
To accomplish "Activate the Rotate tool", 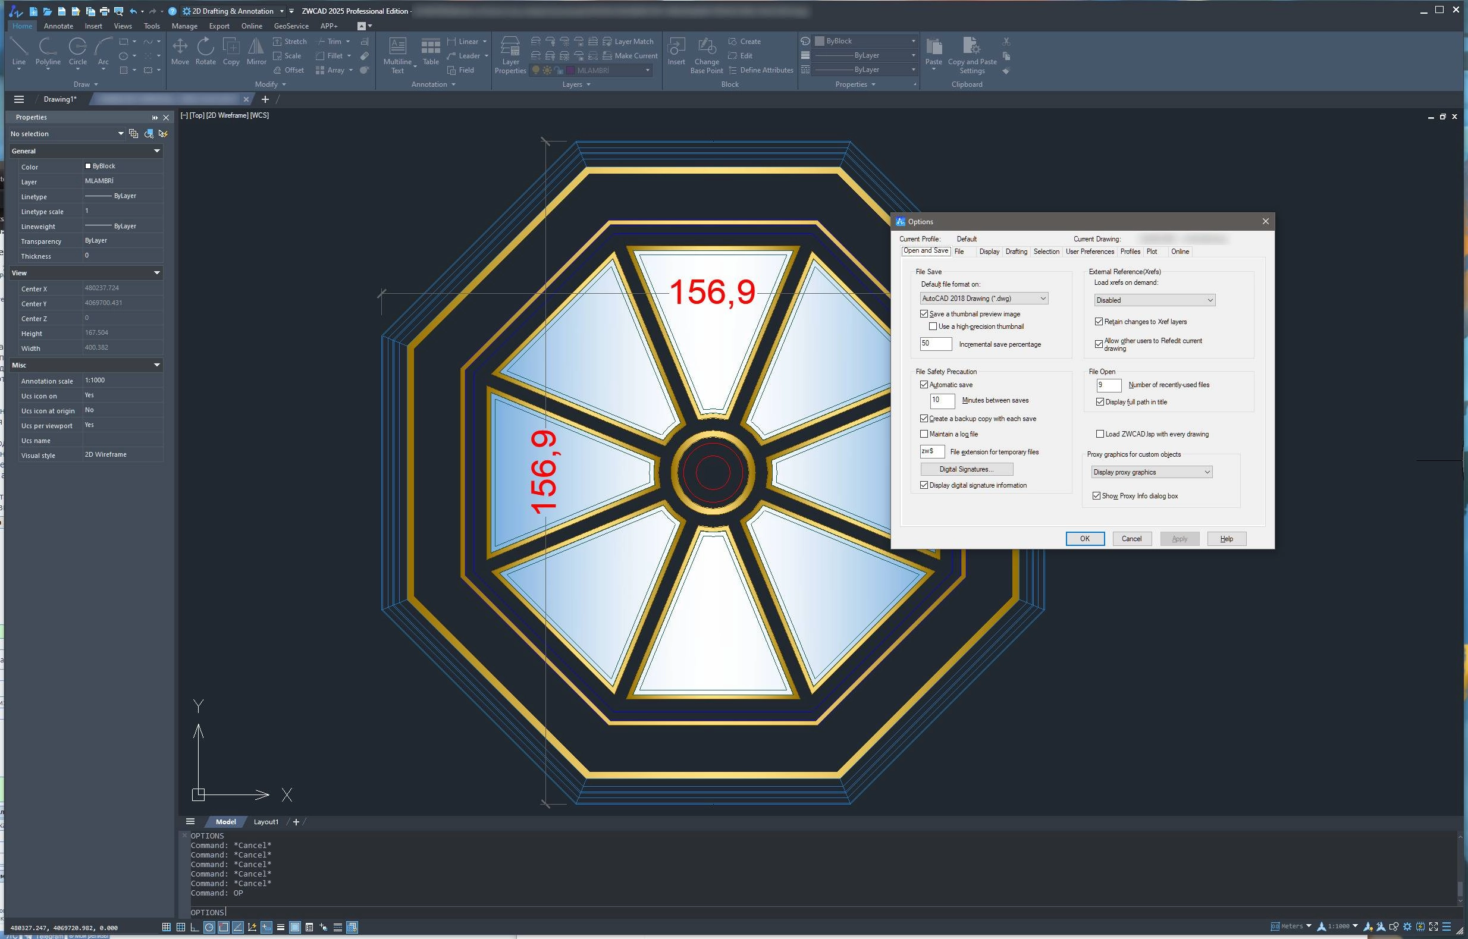I will coord(206,51).
